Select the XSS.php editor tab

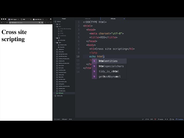pyautogui.click(x=113, y=19)
